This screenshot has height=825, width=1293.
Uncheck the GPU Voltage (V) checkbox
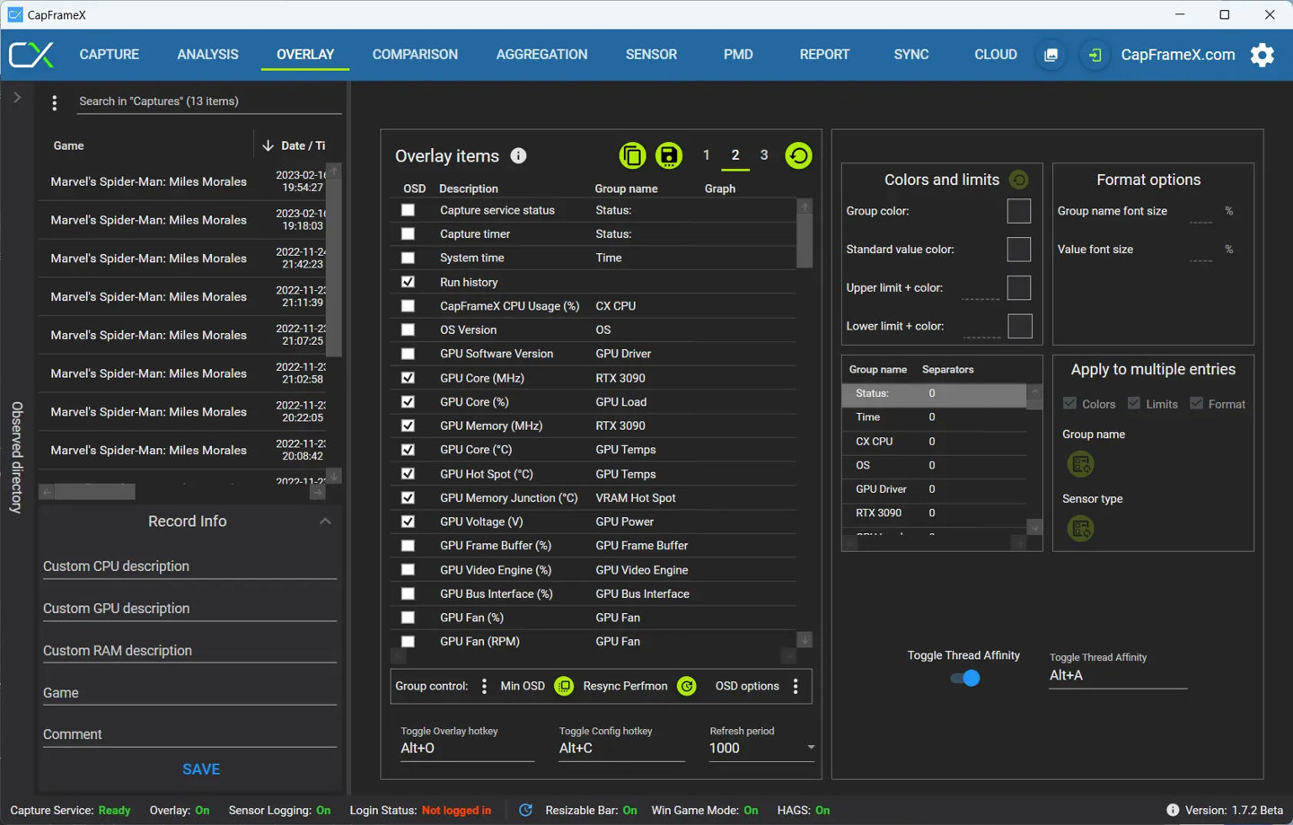409,522
